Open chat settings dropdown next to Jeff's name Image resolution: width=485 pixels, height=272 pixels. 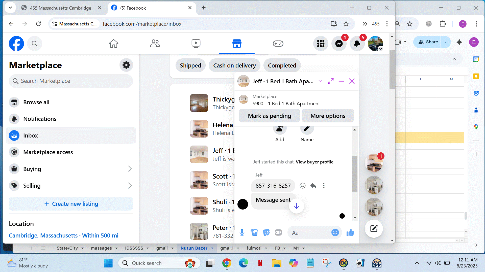320,81
